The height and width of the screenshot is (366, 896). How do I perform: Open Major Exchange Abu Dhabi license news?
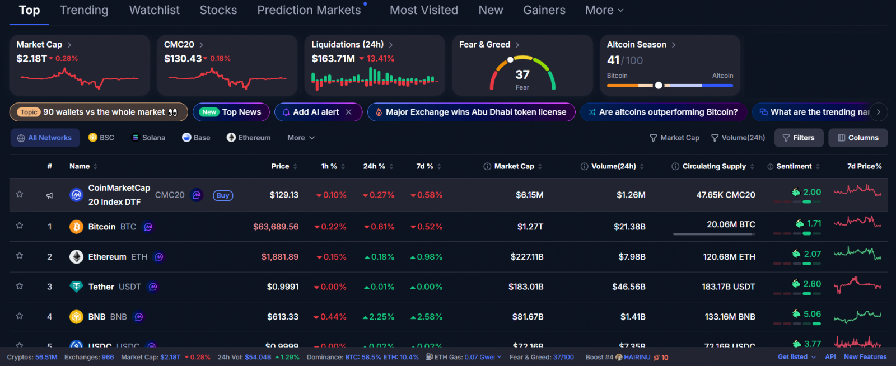tap(472, 112)
